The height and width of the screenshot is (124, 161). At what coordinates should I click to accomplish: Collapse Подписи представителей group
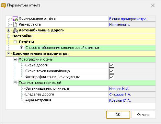pyautogui.click(x=15, y=83)
